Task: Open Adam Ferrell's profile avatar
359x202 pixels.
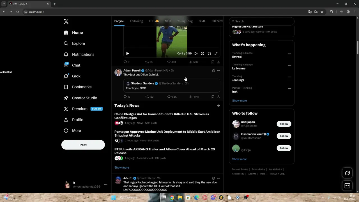Action: [x=118, y=72]
